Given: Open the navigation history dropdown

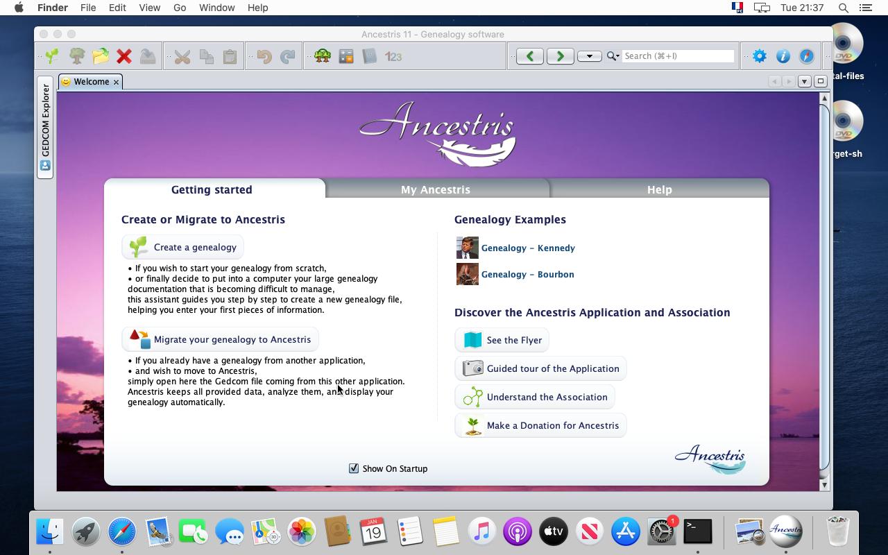Looking at the screenshot, I should tap(590, 56).
